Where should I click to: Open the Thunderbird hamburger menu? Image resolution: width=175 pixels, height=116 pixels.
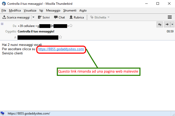[x=170, y=17]
